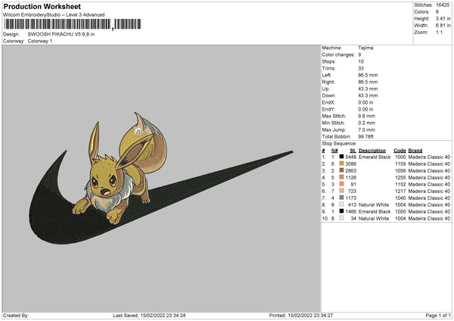The height and width of the screenshot is (321, 454).
Task: Click the Trims value "33"
Action: pyautogui.click(x=361, y=68)
